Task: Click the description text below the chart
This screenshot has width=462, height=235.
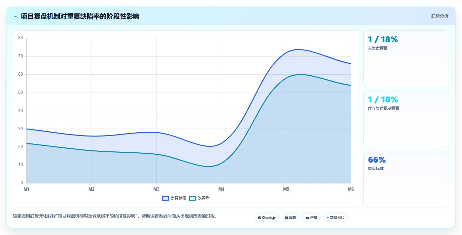Action: click(x=115, y=216)
